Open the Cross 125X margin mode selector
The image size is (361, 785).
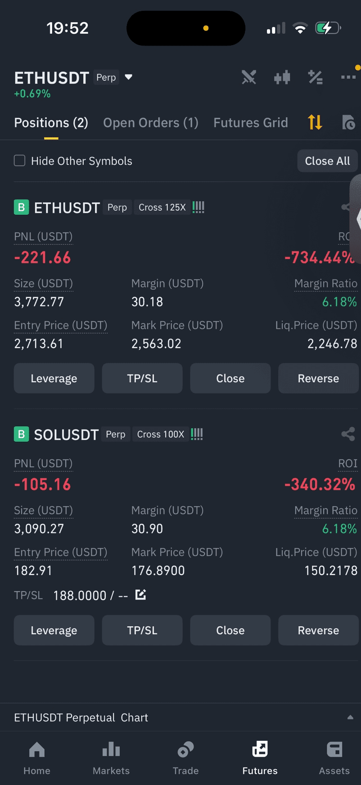pyautogui.click(x=162, y=208)
